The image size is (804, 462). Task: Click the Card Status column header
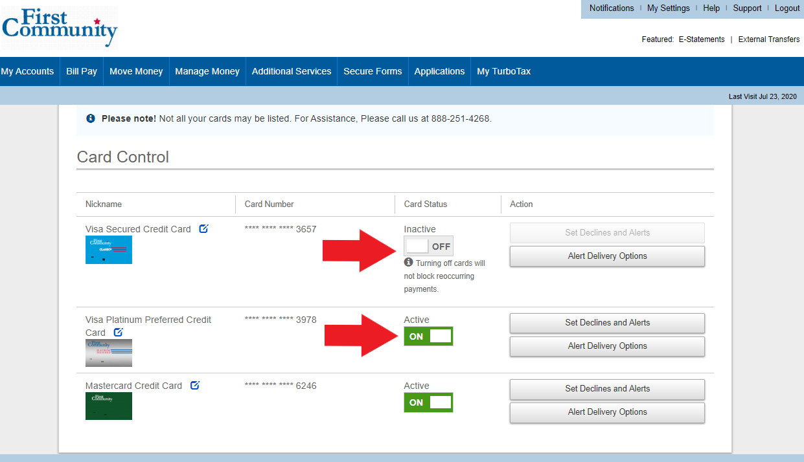point(426,204)
